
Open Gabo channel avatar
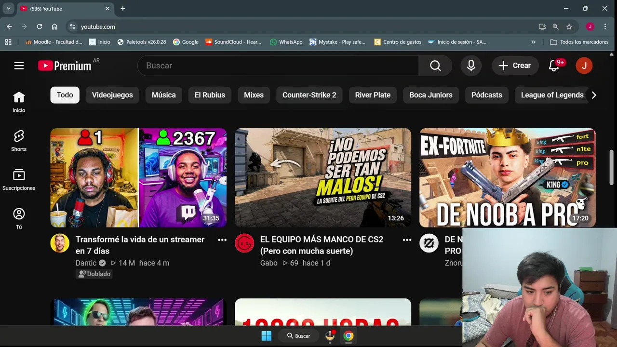coord(244,243)
